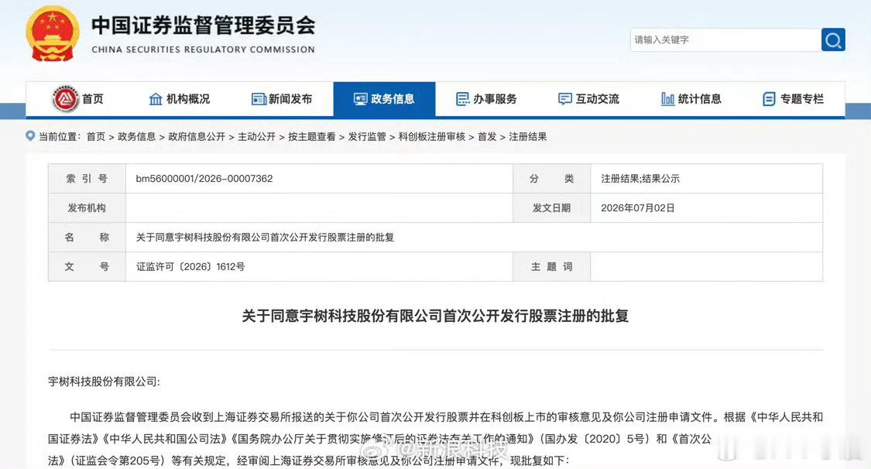Open the 统计信息 menu item
Image resolution: width=871 pixels, height=469 pixels.
700,99
